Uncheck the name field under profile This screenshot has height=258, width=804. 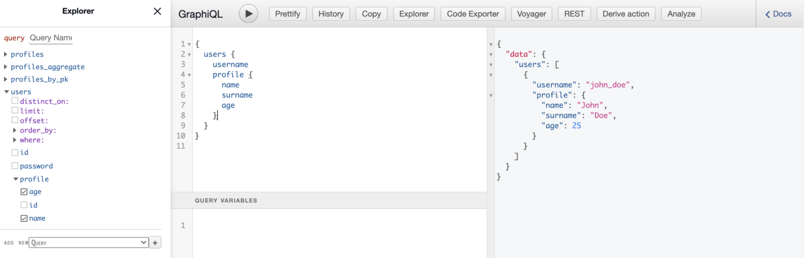[24, 218]
